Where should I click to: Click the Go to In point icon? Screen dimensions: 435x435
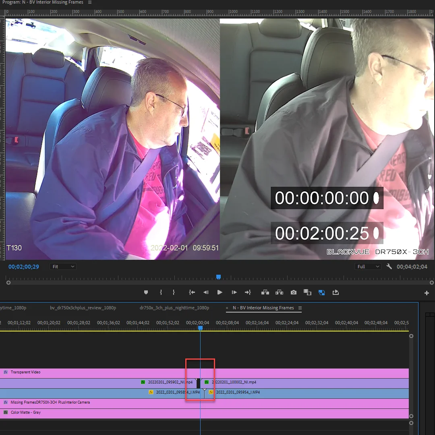tap(192, 292)
